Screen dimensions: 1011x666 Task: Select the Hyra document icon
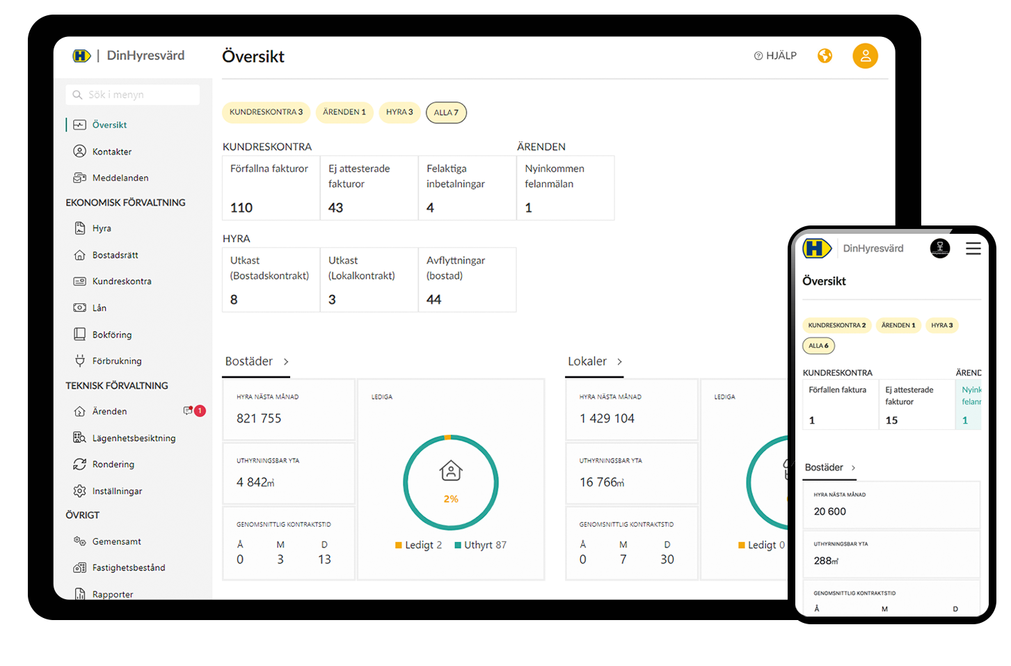[x=80, y=228]
